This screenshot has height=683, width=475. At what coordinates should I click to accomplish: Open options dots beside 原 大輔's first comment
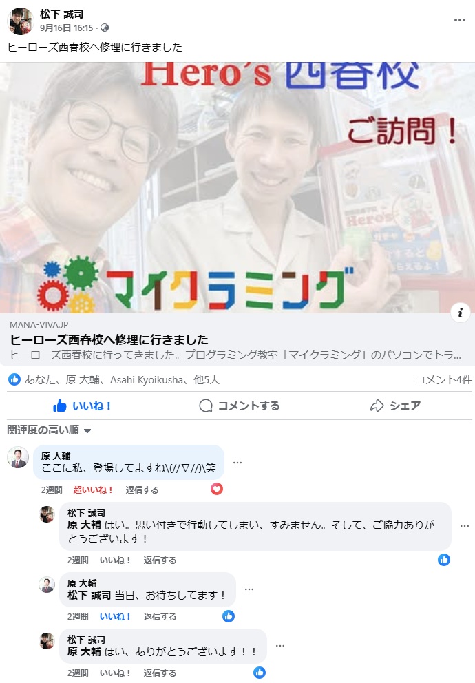[237, 463]
